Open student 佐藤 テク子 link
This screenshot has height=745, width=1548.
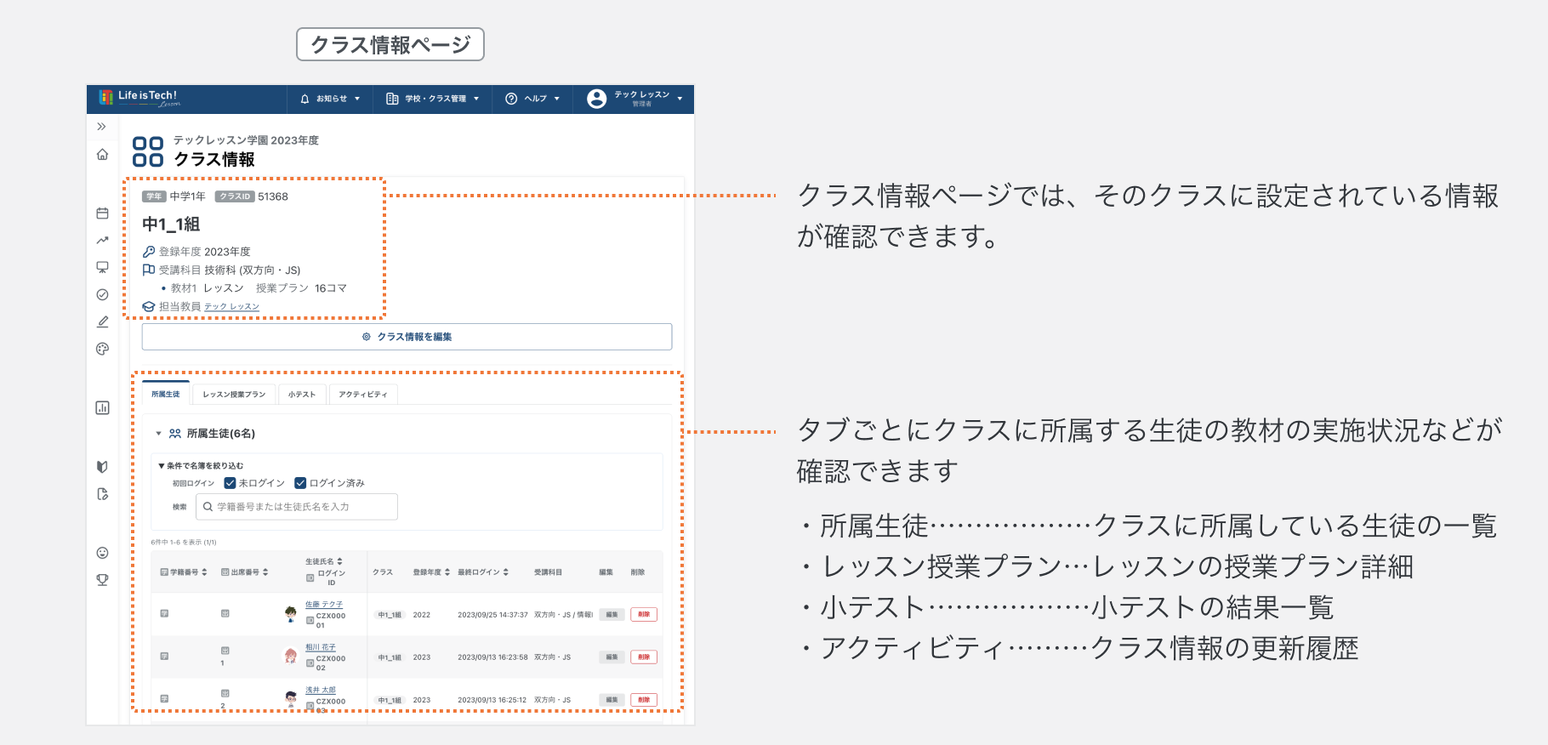click(x=324, y=605)
